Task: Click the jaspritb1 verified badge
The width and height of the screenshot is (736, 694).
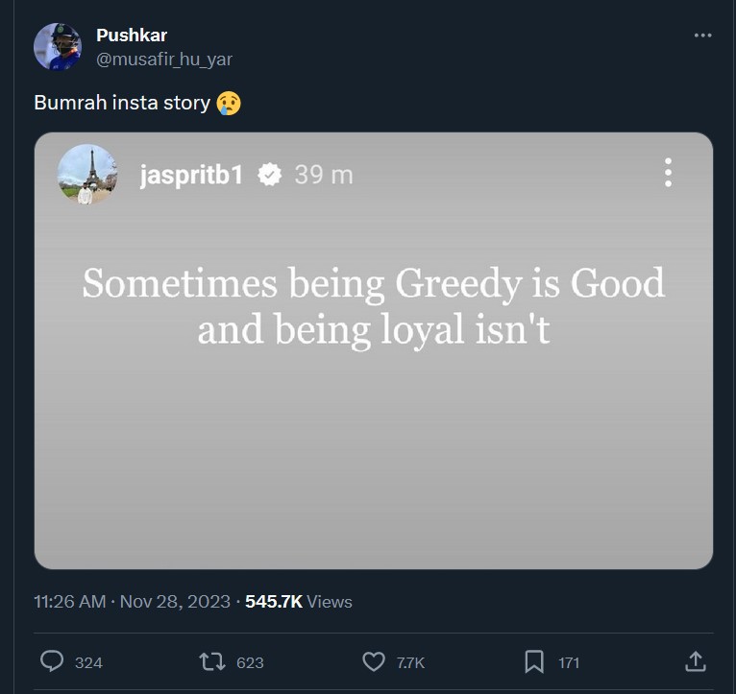Action: click(269, 175)
